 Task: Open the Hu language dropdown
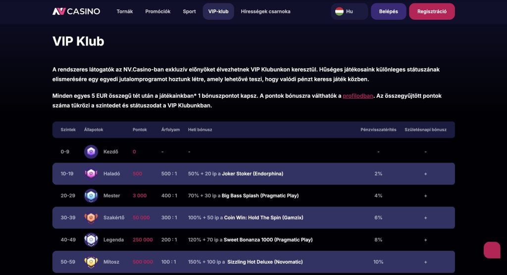[x=349, y=11]
